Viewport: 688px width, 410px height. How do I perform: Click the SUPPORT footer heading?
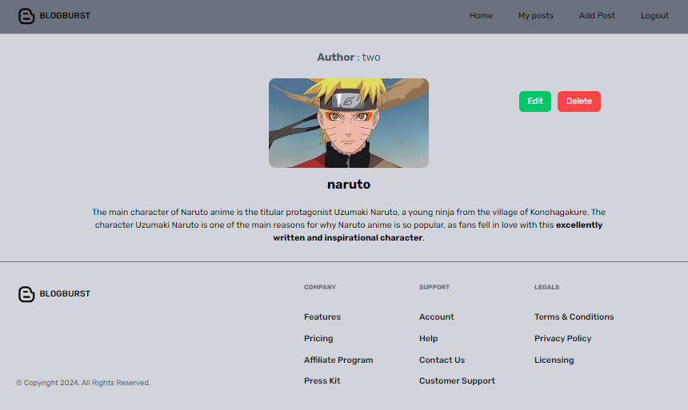click(x=434, y=287)
